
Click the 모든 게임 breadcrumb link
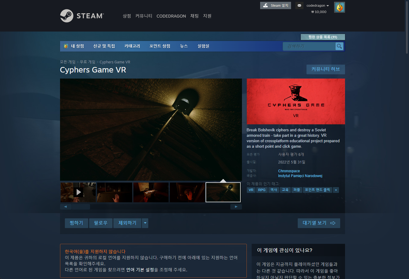tap(68, 62)
